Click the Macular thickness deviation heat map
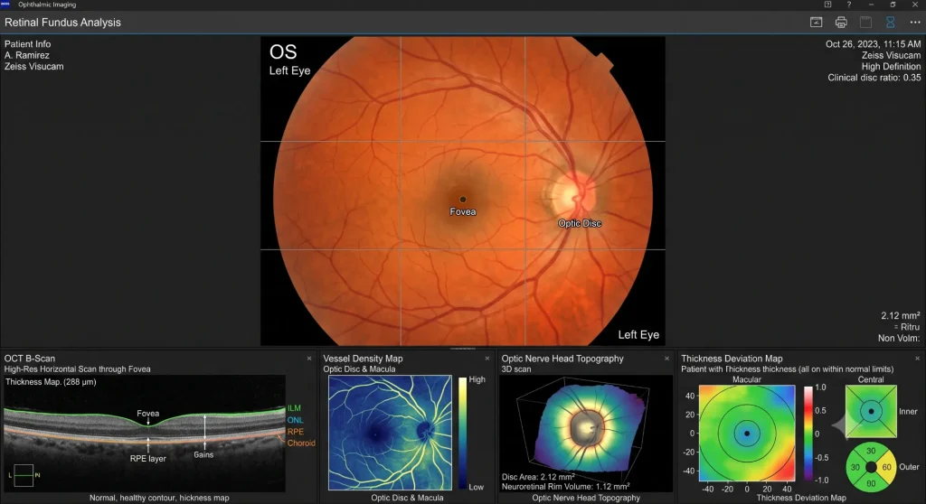This screenshot has width=926, height=504. pyautogui.click(x=746, y=434)
